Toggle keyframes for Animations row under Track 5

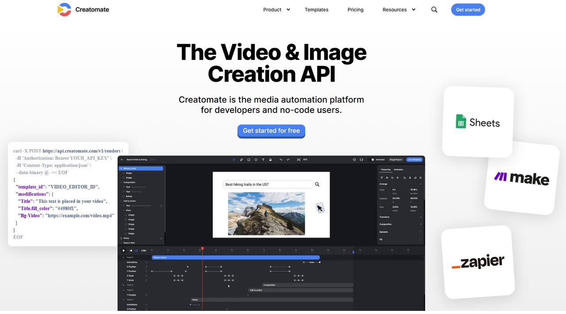pos(146,262)
